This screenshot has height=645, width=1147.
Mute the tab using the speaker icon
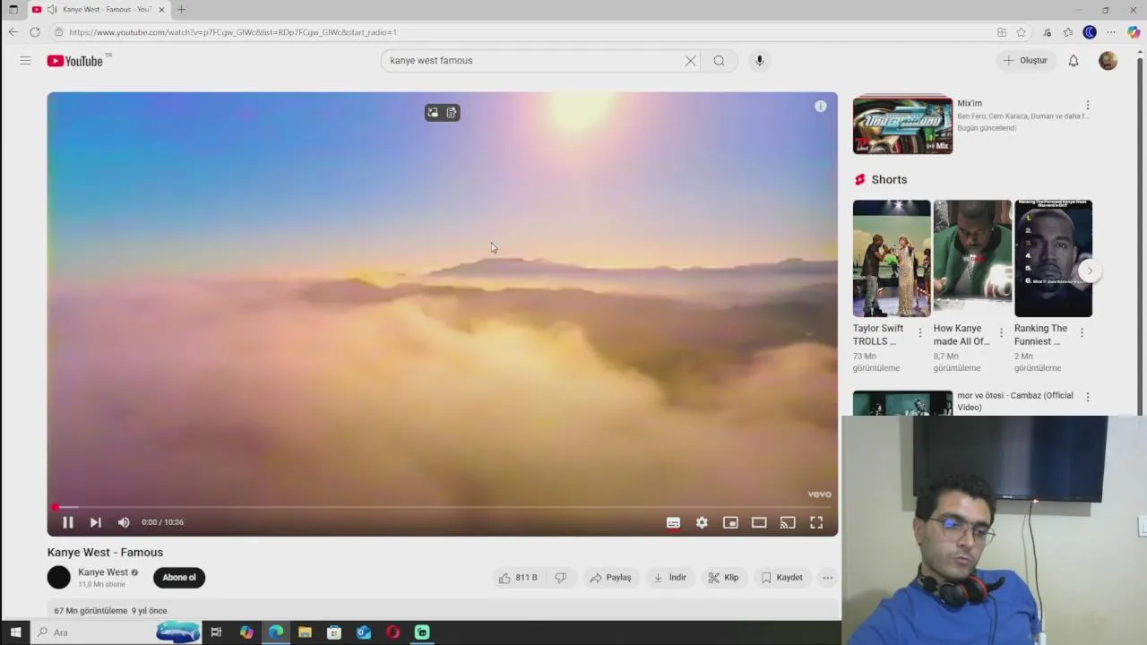(52, 10)
